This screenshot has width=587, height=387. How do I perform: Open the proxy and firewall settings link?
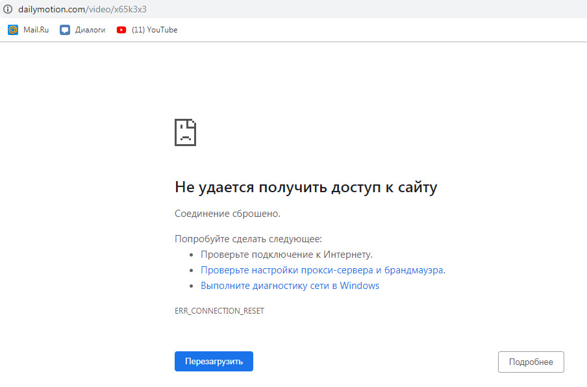323,270
